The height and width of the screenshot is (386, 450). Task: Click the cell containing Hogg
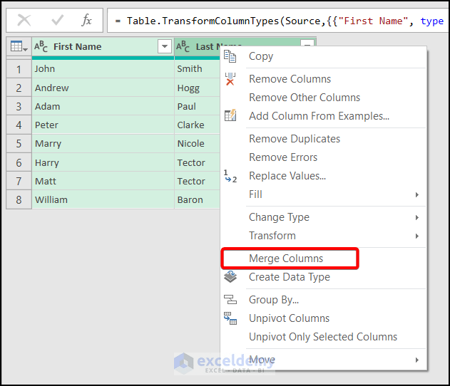198,88
